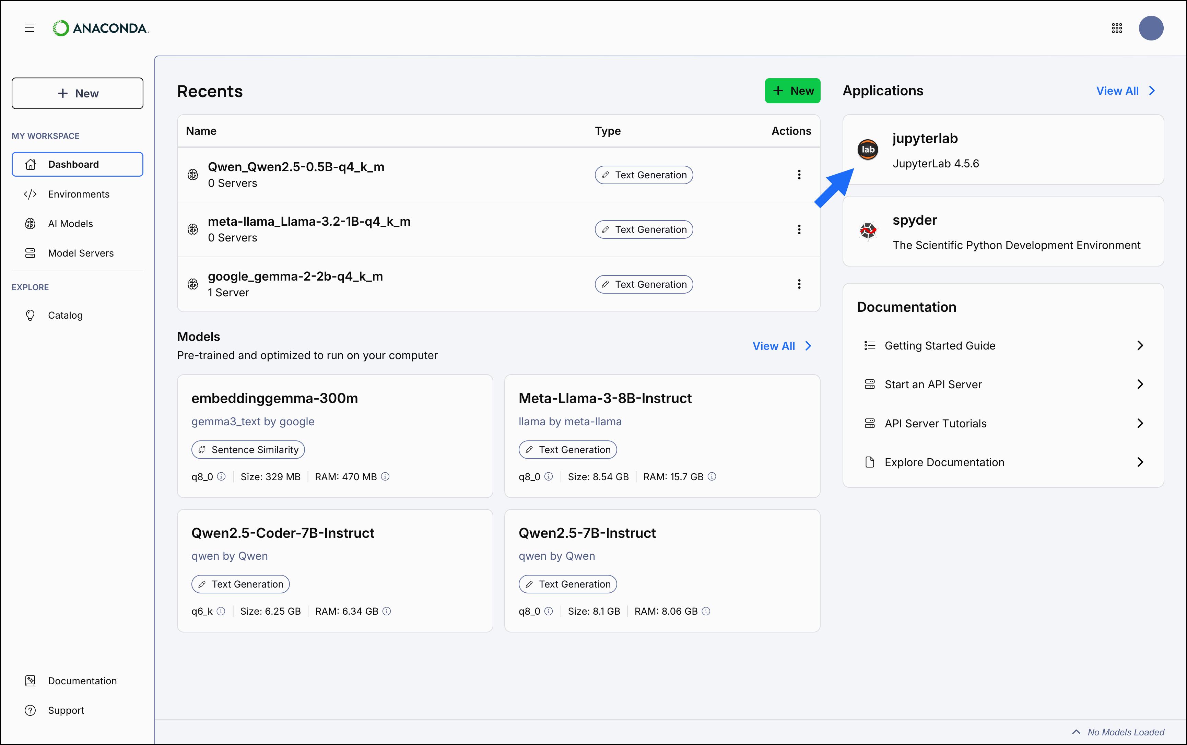Viewport: 1187px width, 745px height.
Task: Open the user profile avatar
Action: 1151,28
